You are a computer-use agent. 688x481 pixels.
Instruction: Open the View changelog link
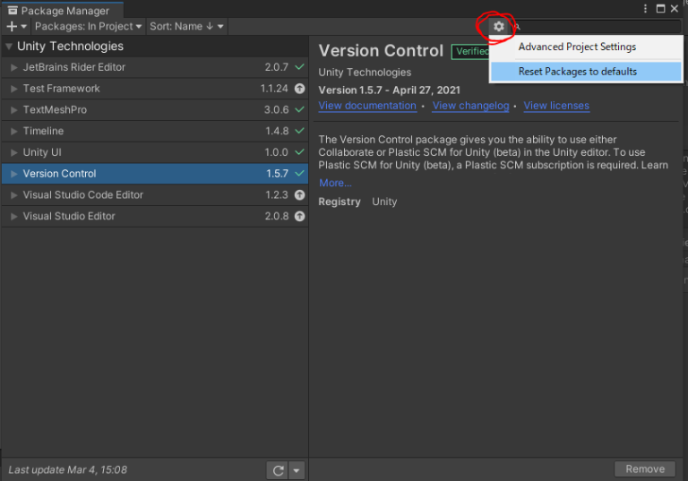coord(470,106)
